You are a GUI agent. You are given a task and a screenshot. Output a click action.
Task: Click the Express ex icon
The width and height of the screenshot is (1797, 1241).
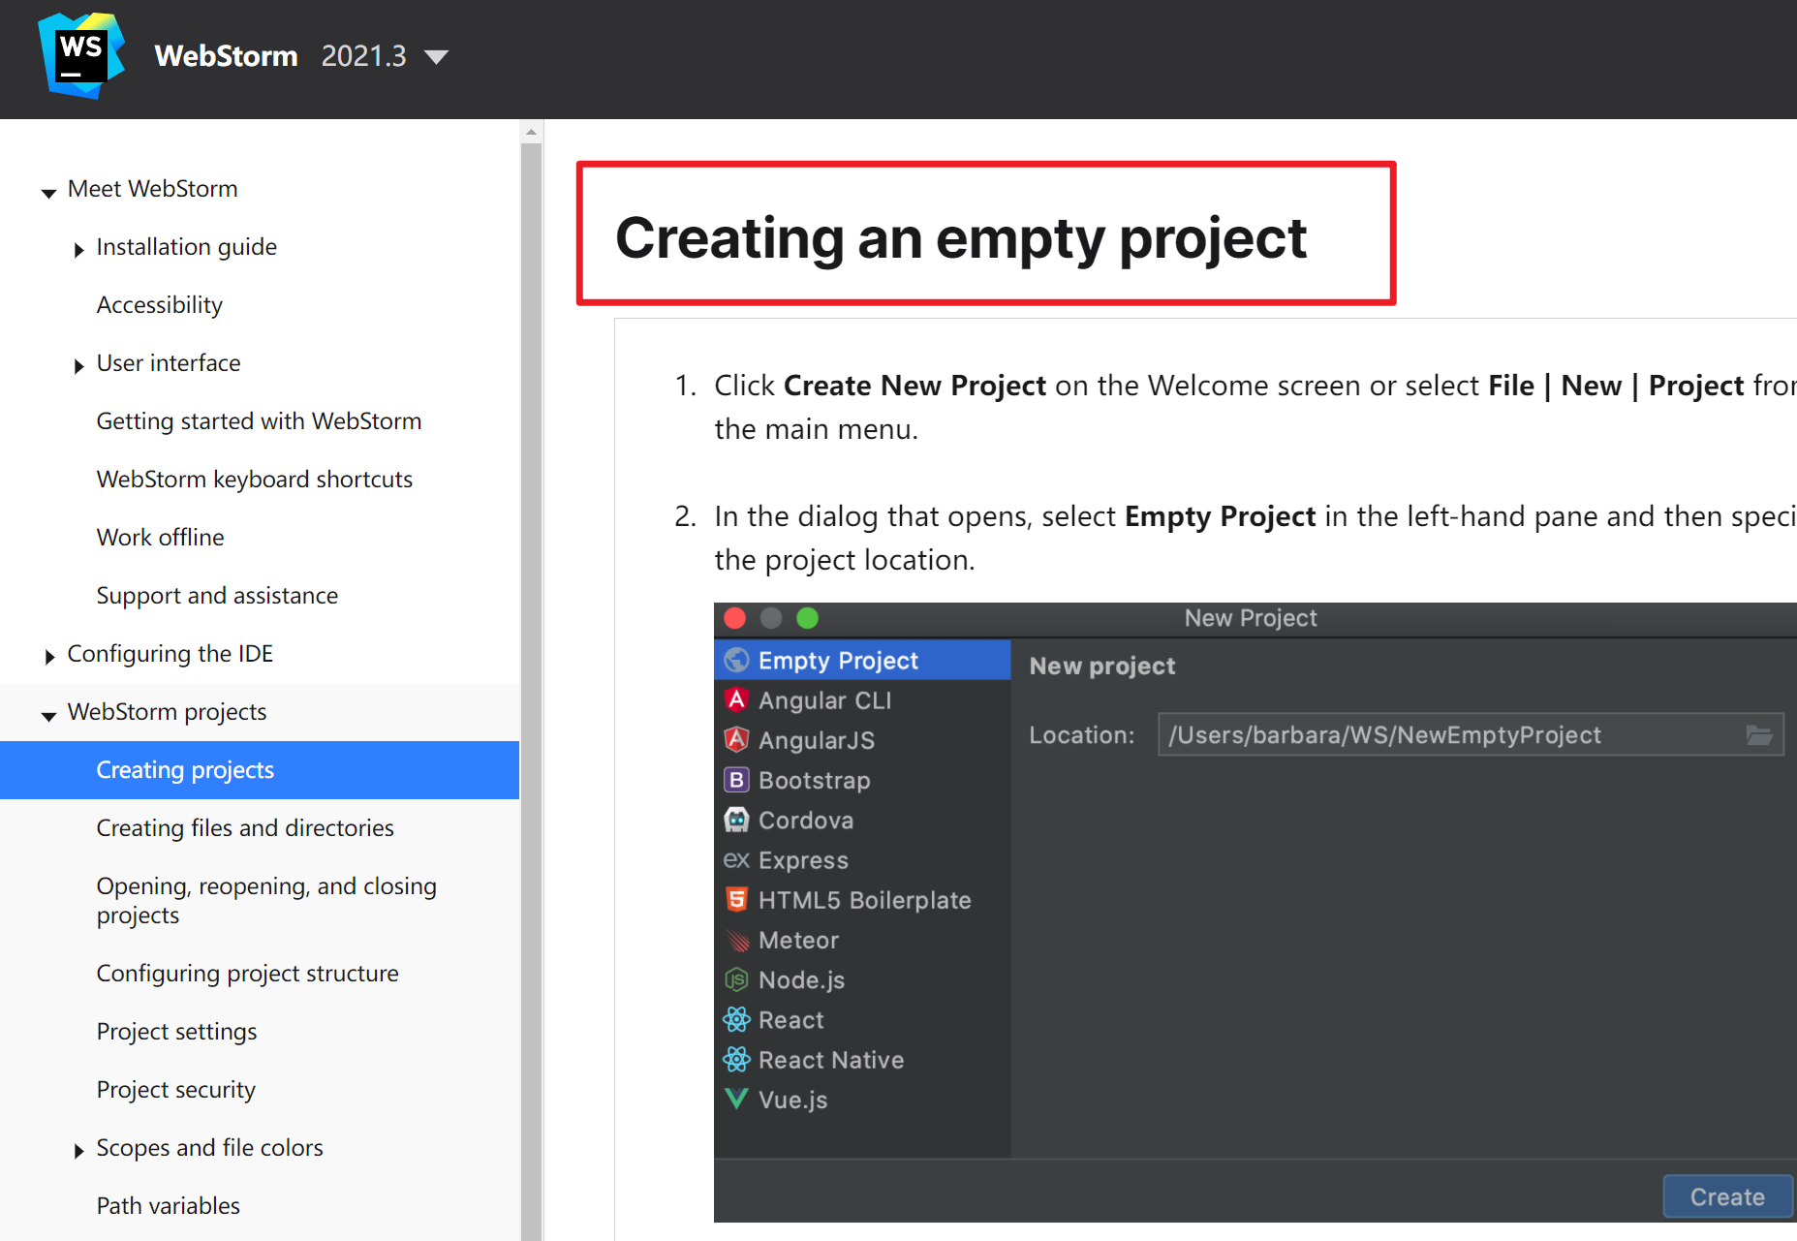click(x=737, y=859)
